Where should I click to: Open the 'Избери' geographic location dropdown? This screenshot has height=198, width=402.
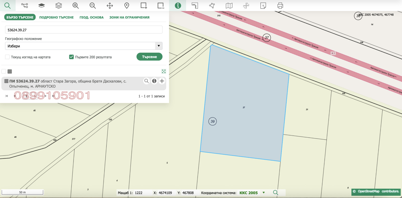[84, 46]
